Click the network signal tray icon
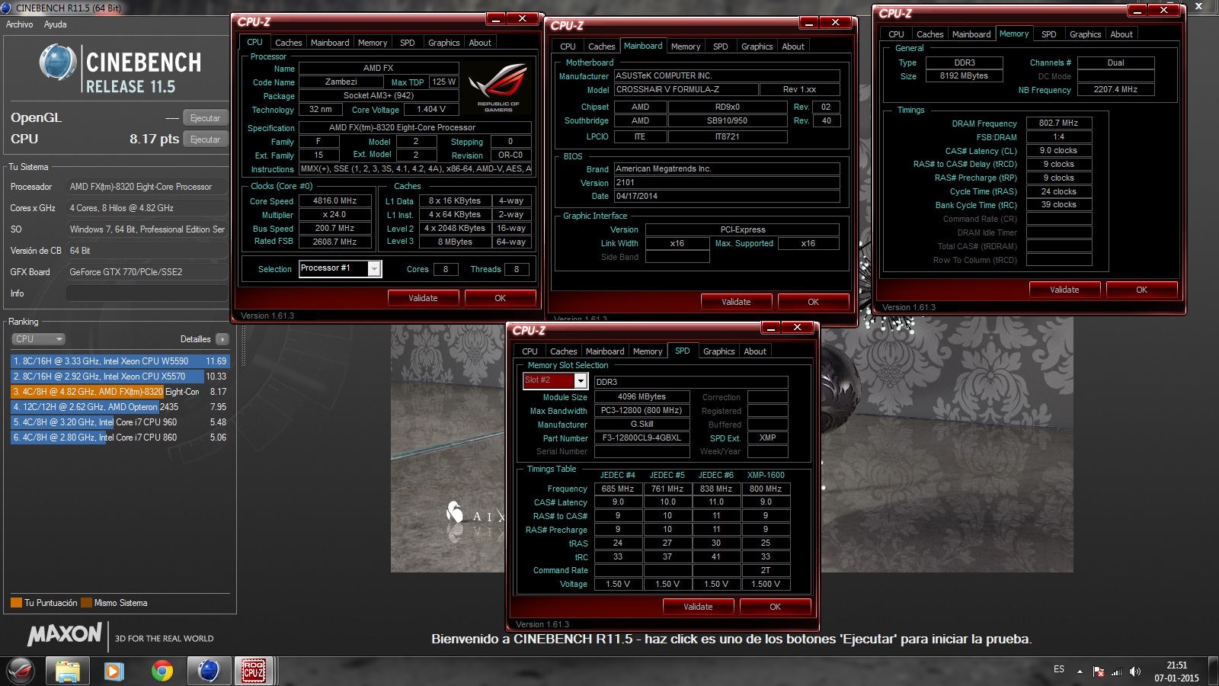Screen dimensions: 1219x686 coord(1117,672)
